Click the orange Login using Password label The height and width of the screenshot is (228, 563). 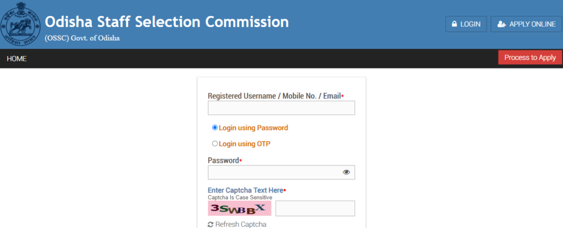coord(253,128)
